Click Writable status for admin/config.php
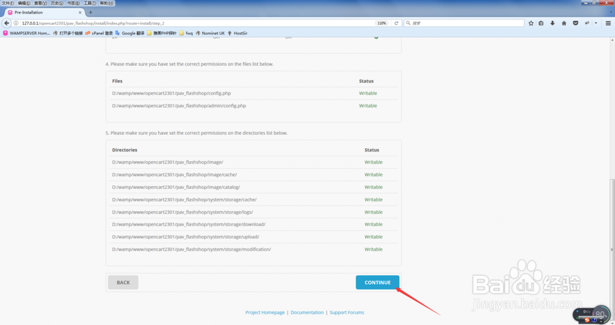The width and height of the screenshot is (615, 325). pos(368,106)
